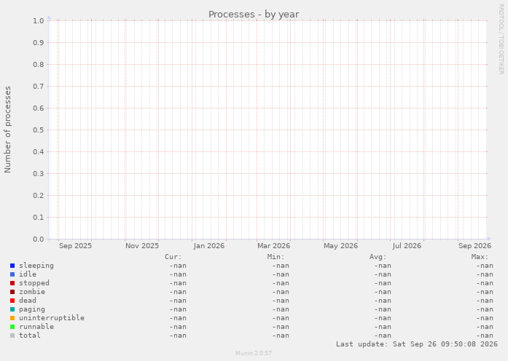Click the idle row Max value
This screenshot has width=508, height=361.
[485, 274]
